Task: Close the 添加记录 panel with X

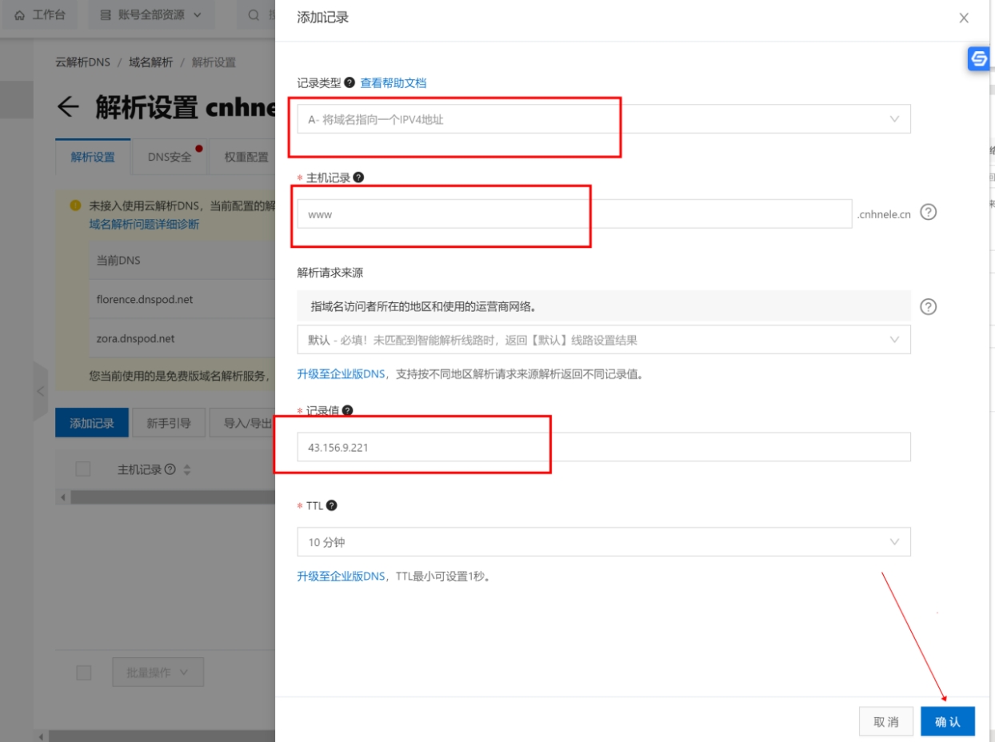Action: point(964,18)
